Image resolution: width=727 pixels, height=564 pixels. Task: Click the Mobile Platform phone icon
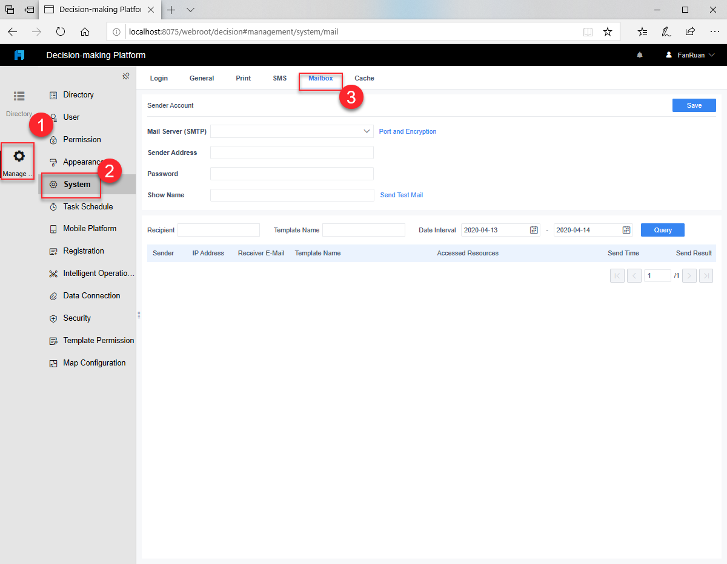coord(53,228)
